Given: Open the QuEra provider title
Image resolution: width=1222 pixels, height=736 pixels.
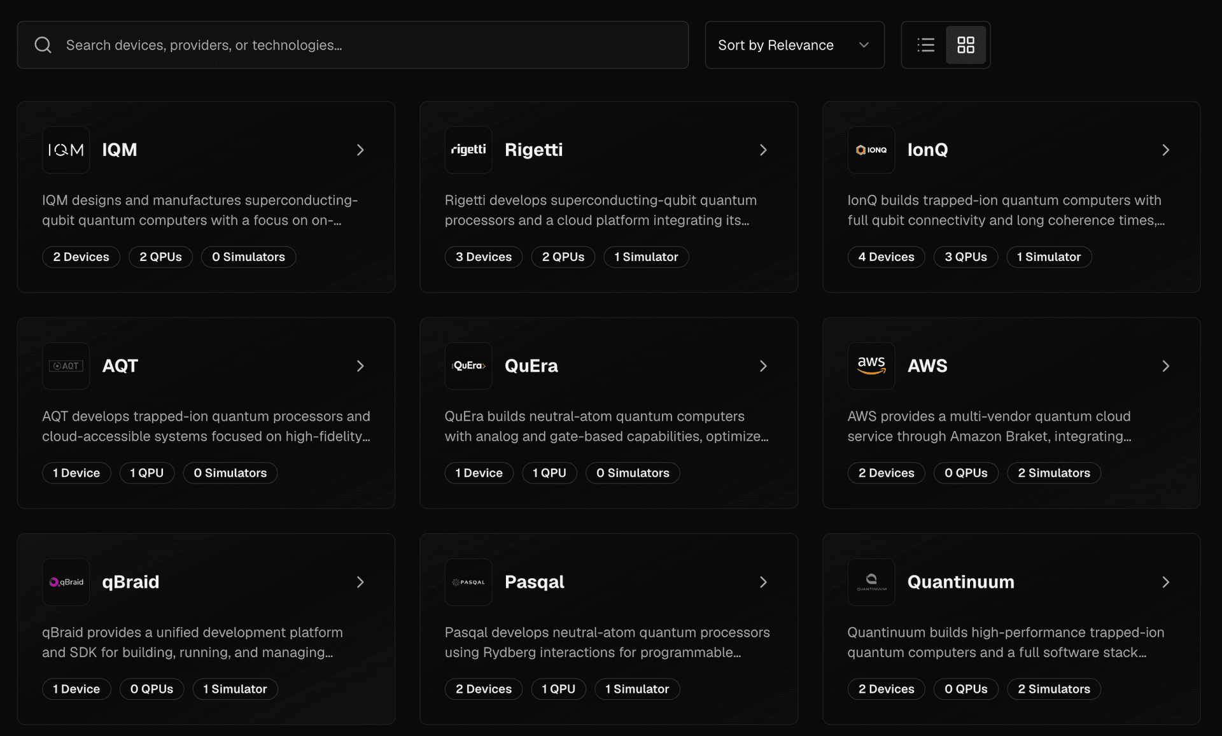Looking at the screenshot, I should coord(531,366).
